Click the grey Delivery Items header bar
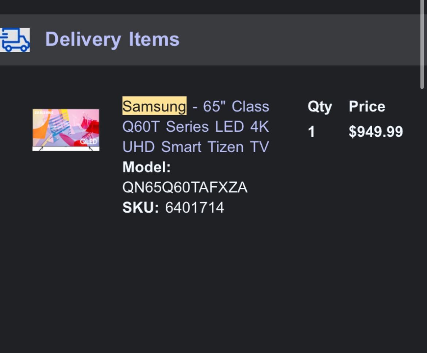The height and width of the screenshot is (353, 427). (x=292, y=40)
